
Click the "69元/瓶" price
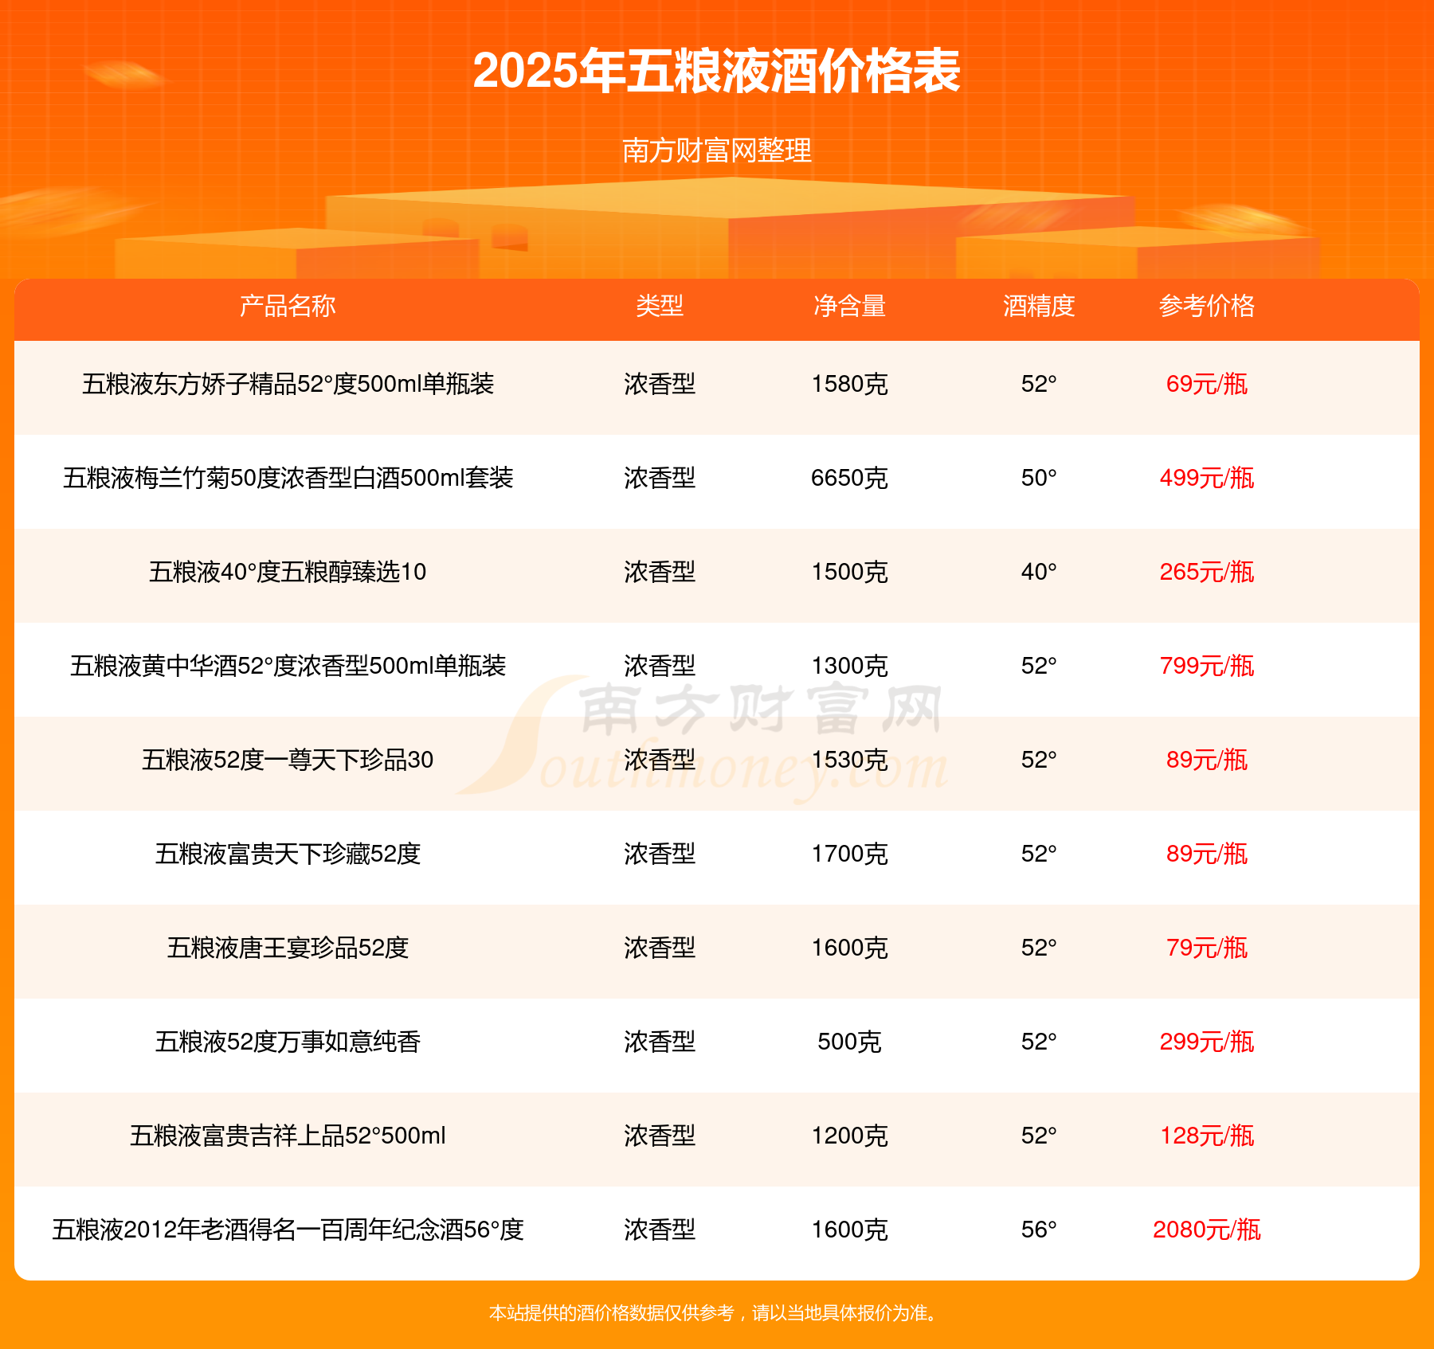(x=1207, y=385)
